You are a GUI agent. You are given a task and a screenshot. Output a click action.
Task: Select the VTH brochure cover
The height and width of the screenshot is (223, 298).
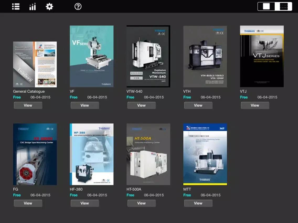(205, 57)
